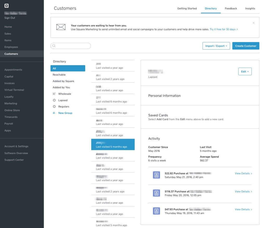Switch to the Feedback tab
This screenshot has height=228, width=266.
click(231, 8)
